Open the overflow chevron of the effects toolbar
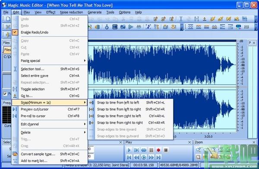The width and height of the screenshot is (259, 169). coord(182,27)
